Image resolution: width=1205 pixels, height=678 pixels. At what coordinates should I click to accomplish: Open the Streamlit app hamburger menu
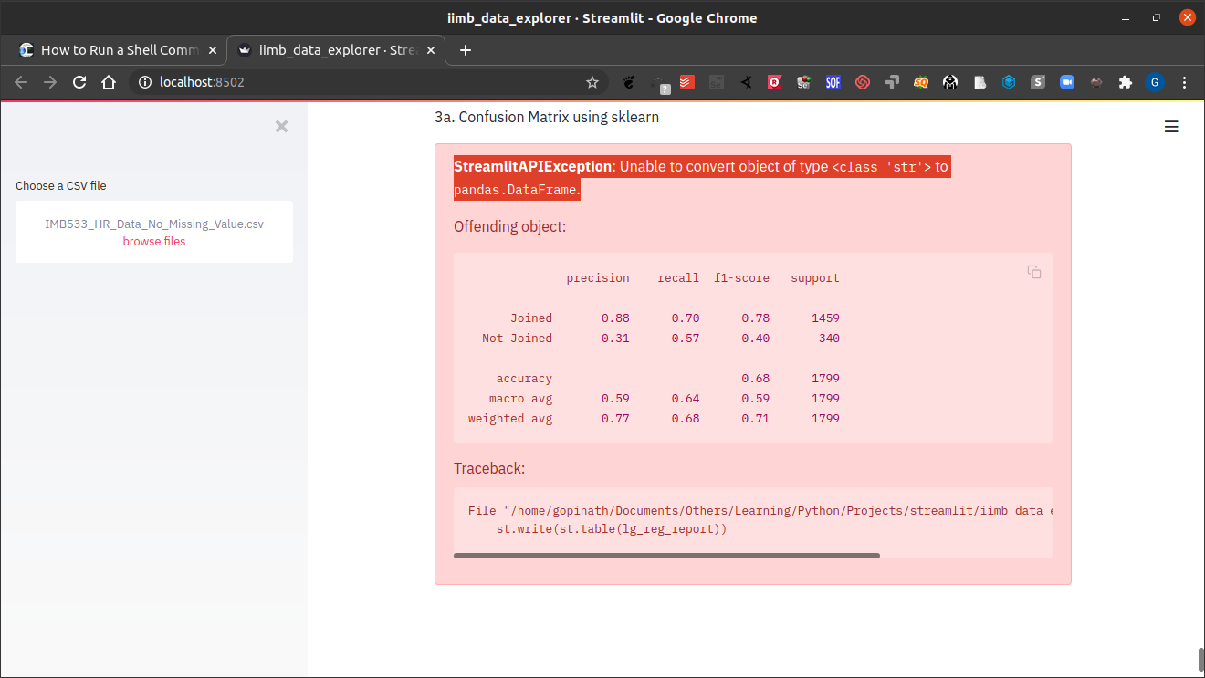point(1171,127)
